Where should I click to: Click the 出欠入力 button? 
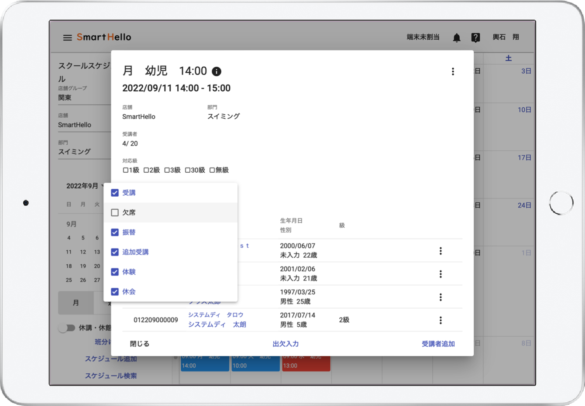point(286,344)
